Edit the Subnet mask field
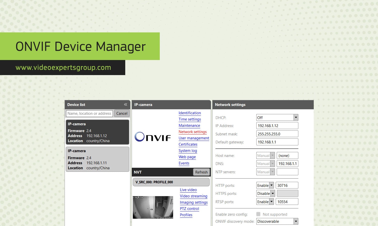Viewport: 378px width, 226px height. [277, 134]
